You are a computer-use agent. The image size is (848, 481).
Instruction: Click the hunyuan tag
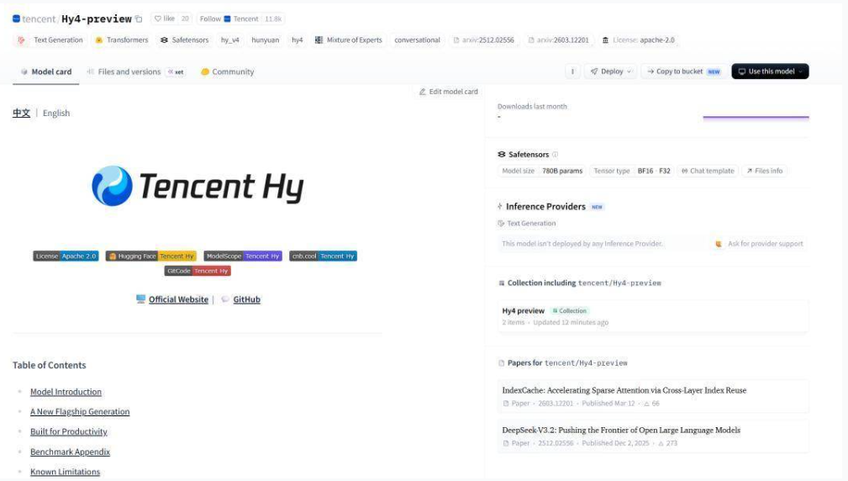point(265,40)
